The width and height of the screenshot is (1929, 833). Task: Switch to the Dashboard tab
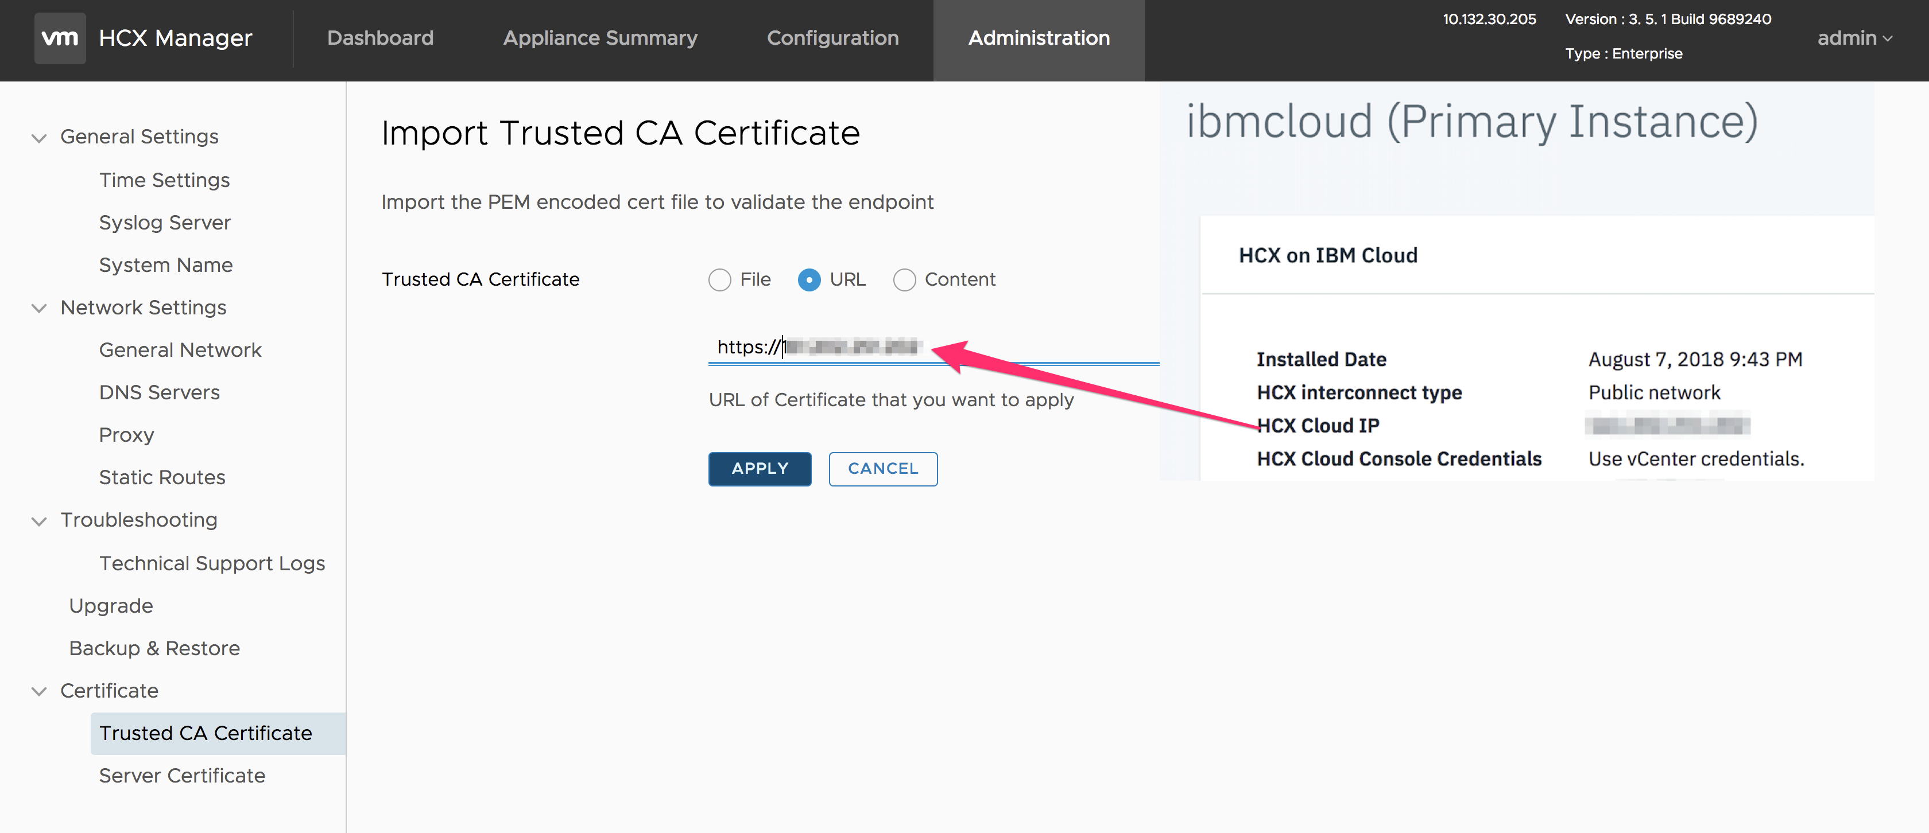click(381, 38)
